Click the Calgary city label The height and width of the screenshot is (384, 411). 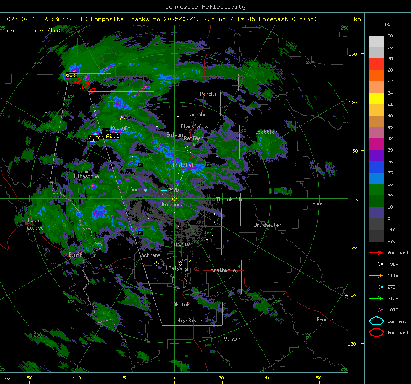(178, 268)
